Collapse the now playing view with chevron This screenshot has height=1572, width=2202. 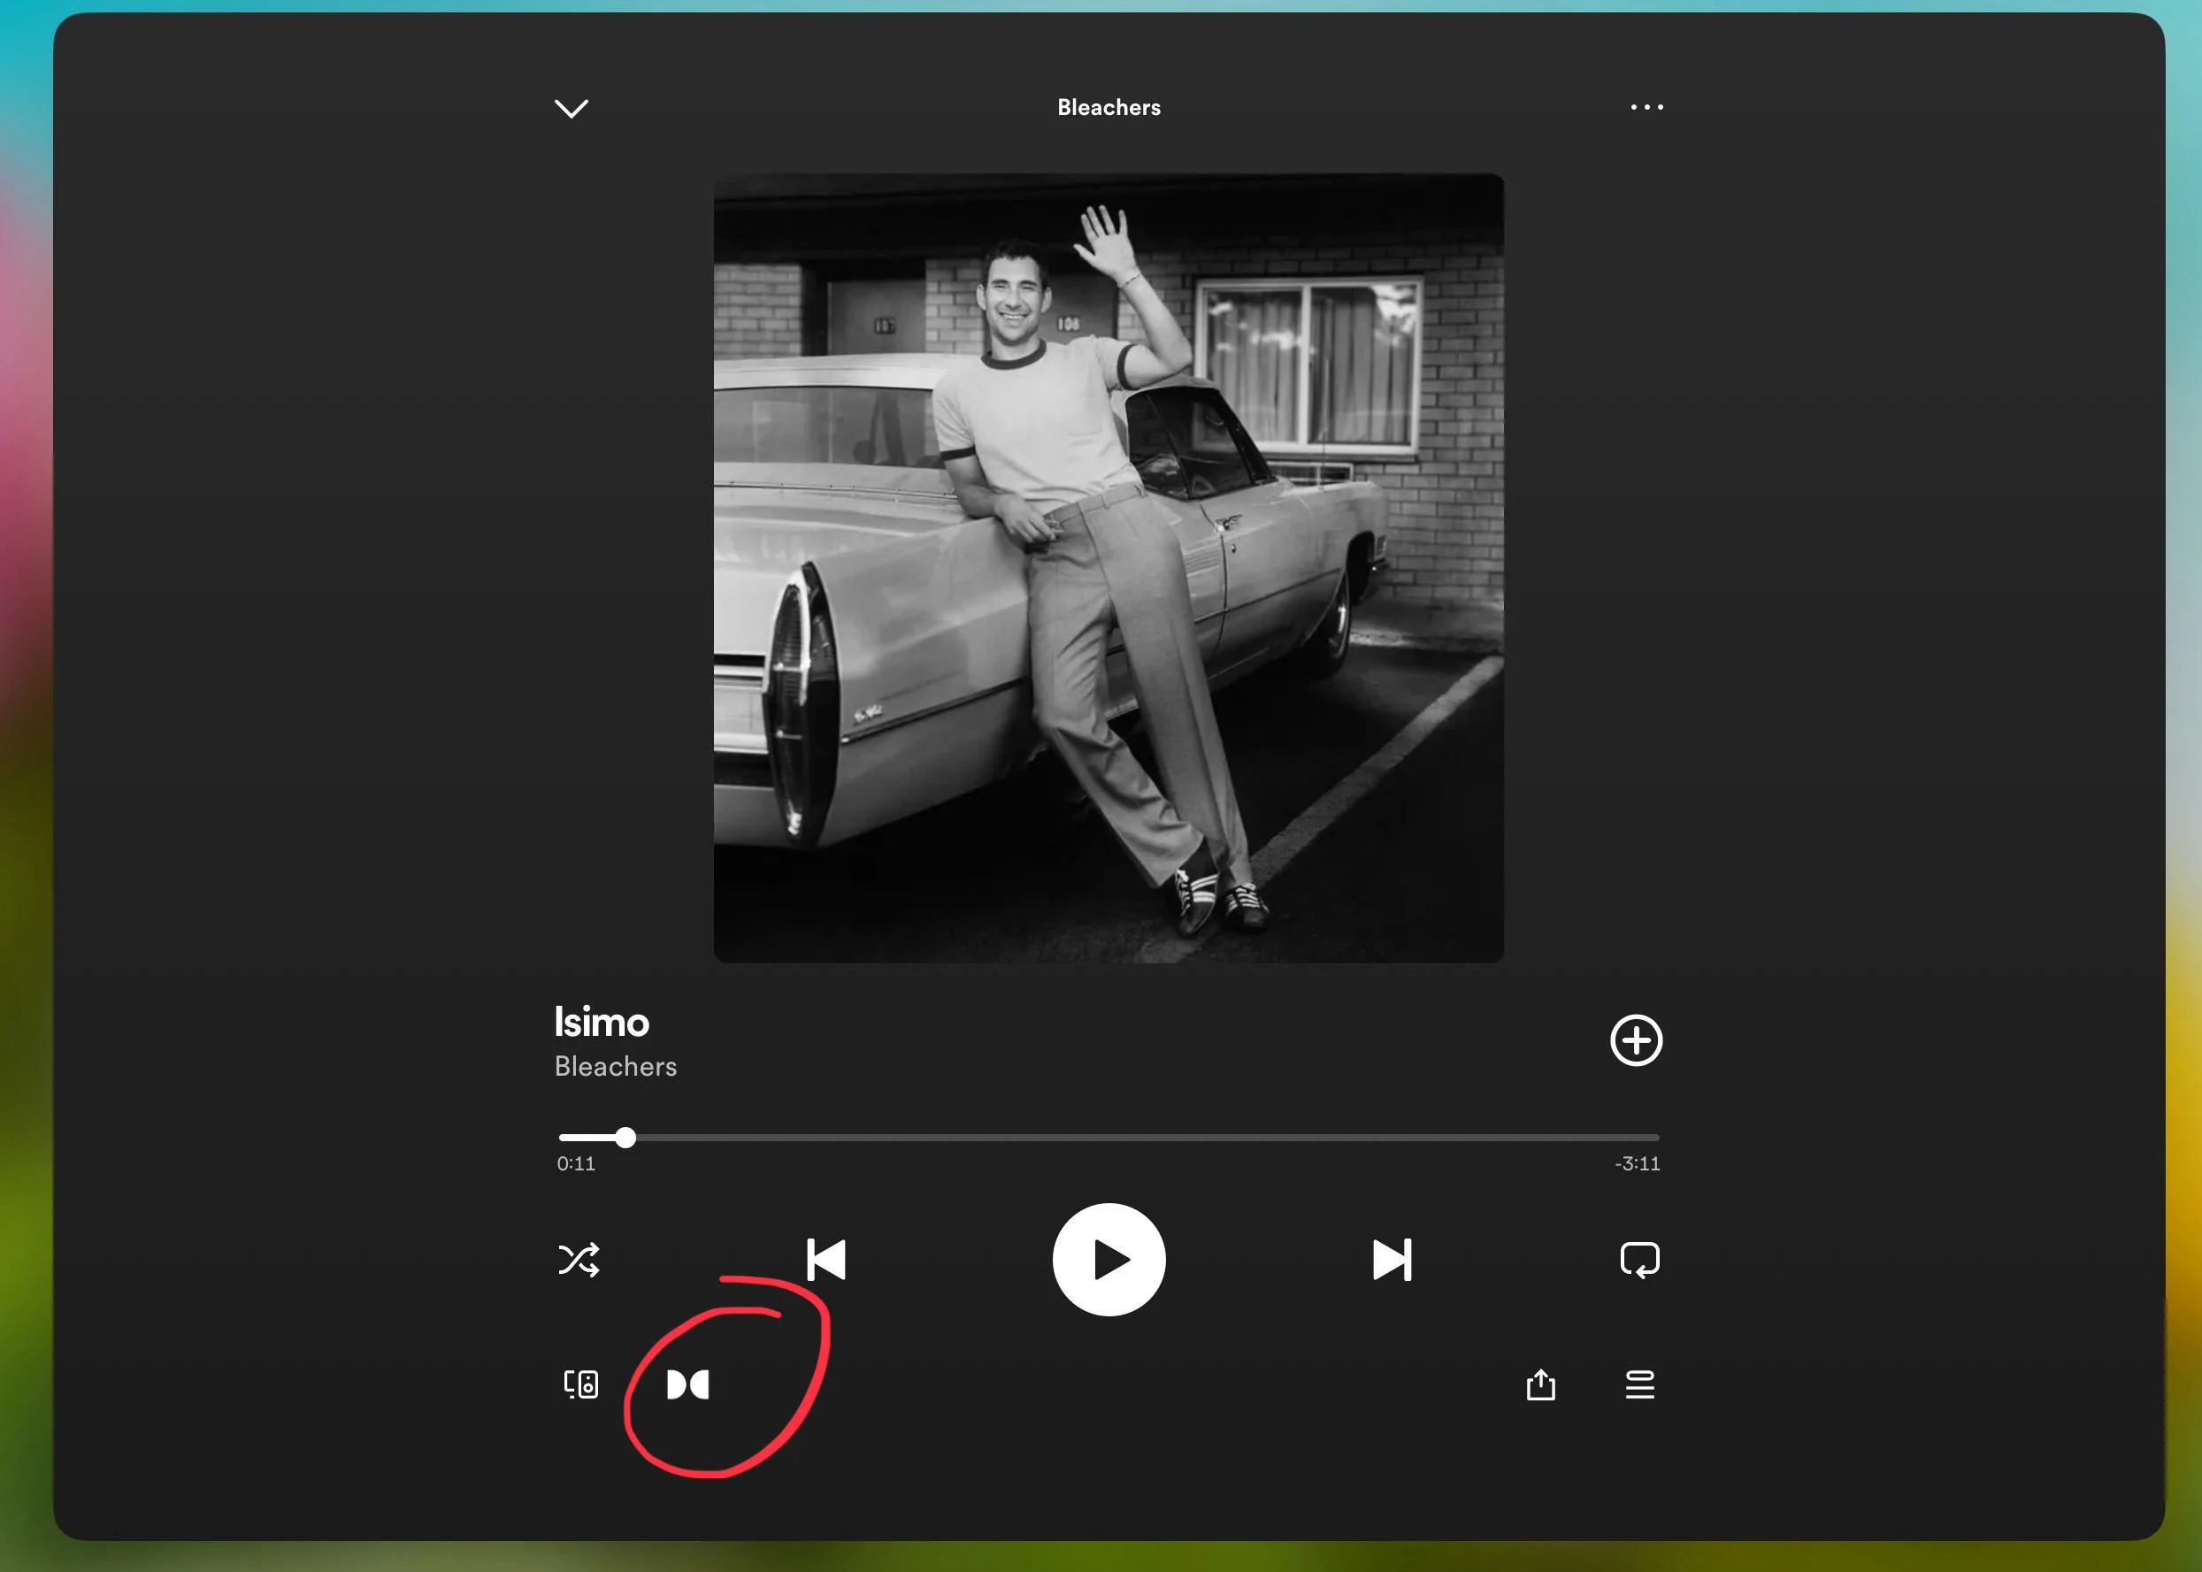click(571, 107)
